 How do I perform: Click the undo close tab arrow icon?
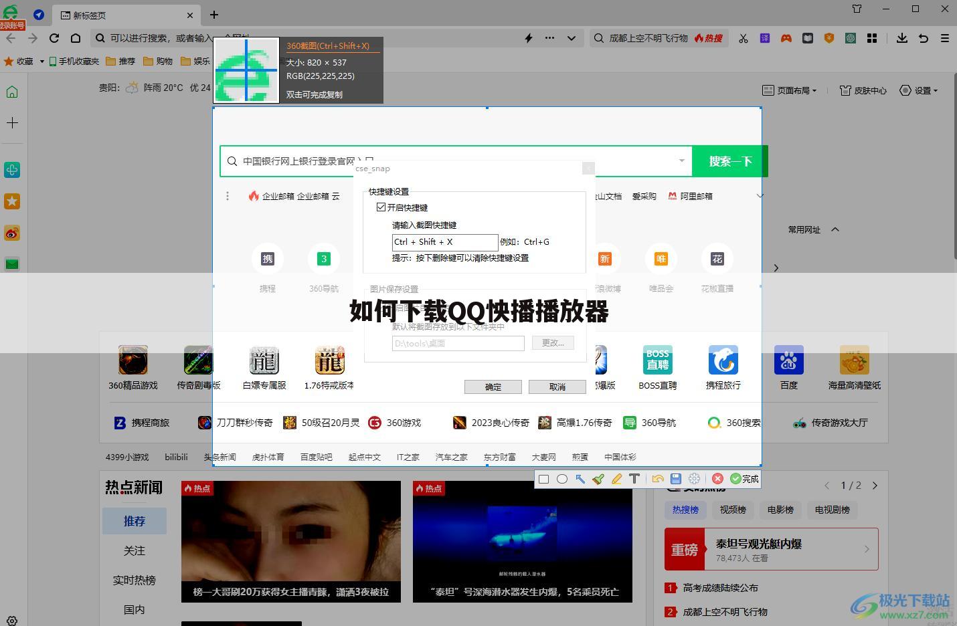(x=924, y=38)
